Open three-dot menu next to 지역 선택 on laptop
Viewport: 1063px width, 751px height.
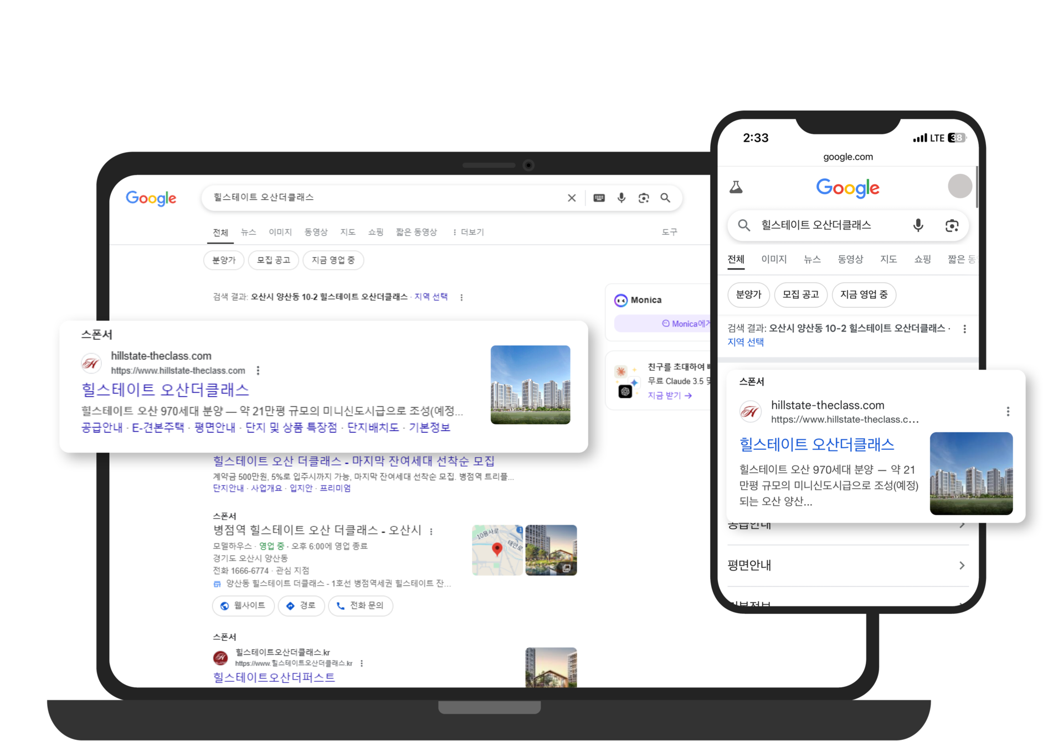point(461,297)
